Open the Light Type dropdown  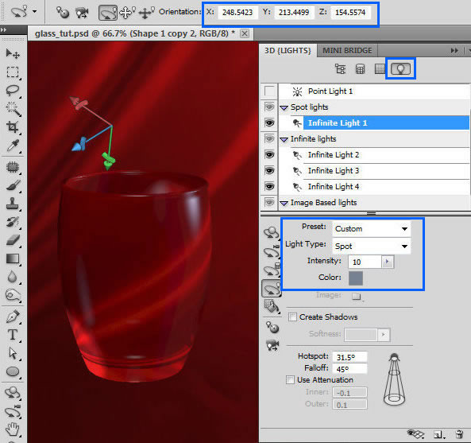pos(371,247)
